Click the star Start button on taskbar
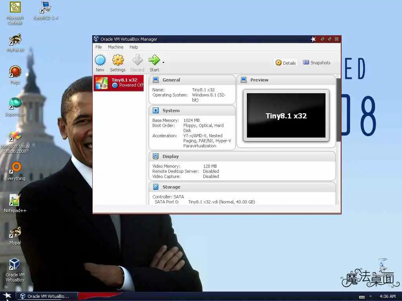 point(7,296)
